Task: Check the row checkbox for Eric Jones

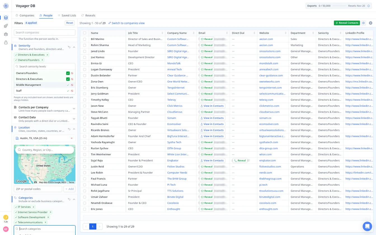Action: [84, 209]
